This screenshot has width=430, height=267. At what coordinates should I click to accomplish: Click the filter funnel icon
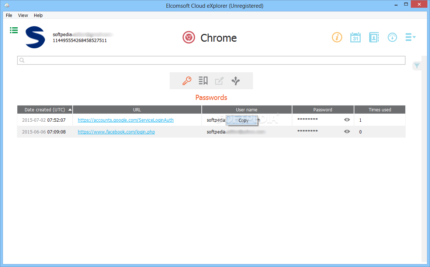click(x=417, y=66)
